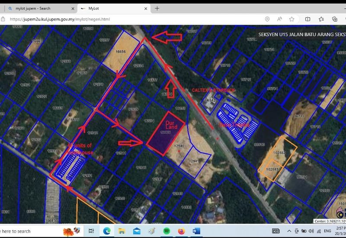Viewport: 346px width, 238px height.
Task: Expand the hidden system tray icons chevron
Action: point(289,231)
